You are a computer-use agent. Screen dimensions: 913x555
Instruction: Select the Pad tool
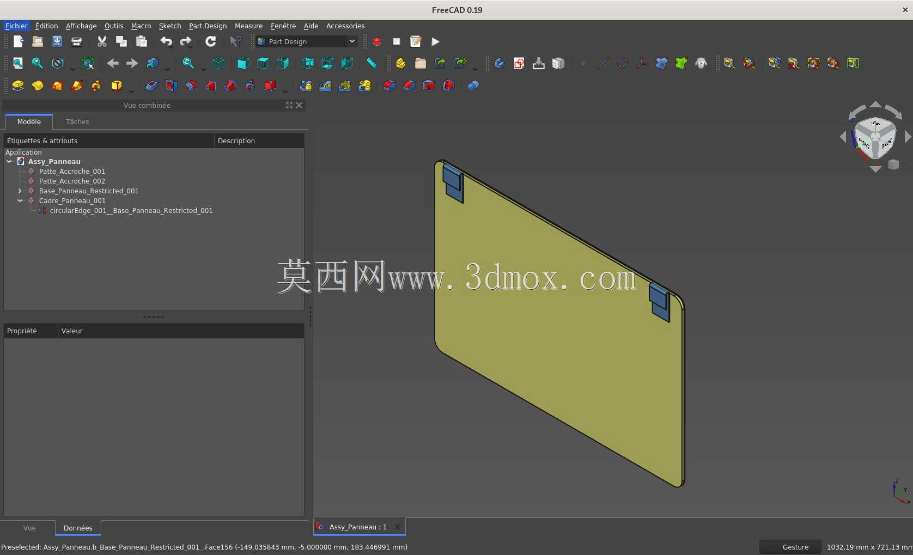point(18,86)
